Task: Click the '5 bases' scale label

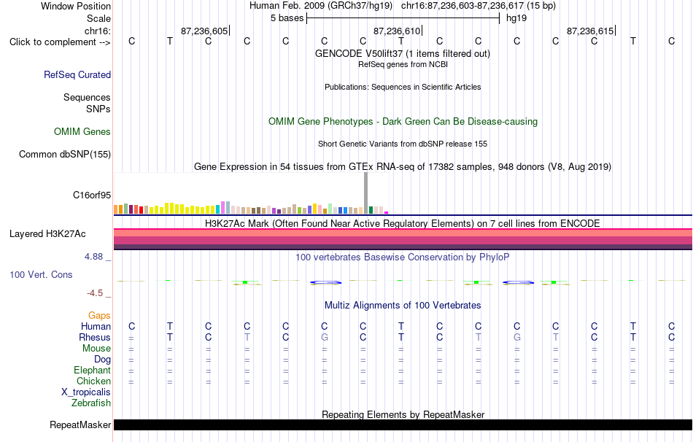Action: [287, 18]
